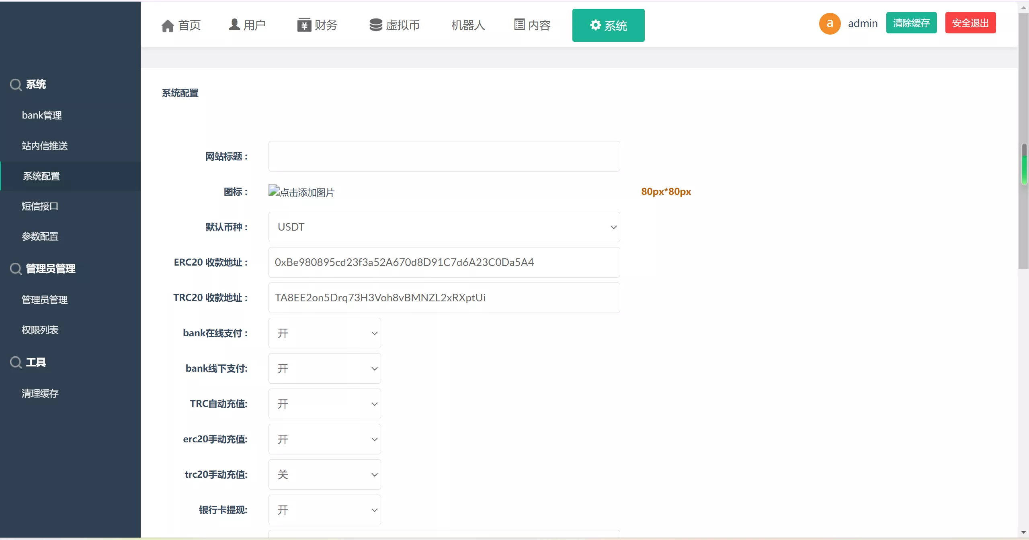Open the erc20手动充值 dropdown
The width and height of the screenshot is (1029, 540).
pyautogui.click(x=324, y=439)
